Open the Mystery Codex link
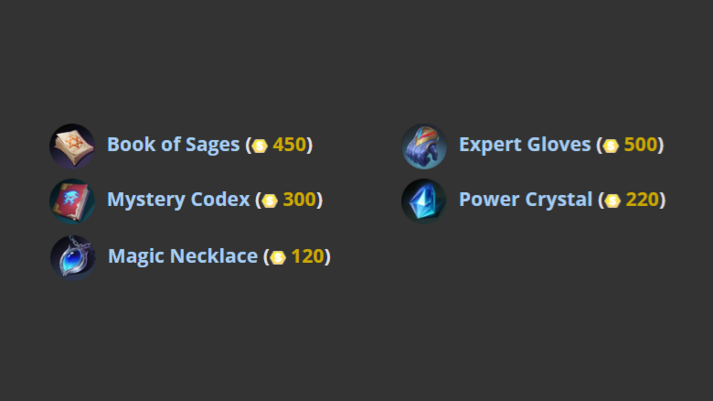Screen dimensions: 713x401 tap(178, 200)
